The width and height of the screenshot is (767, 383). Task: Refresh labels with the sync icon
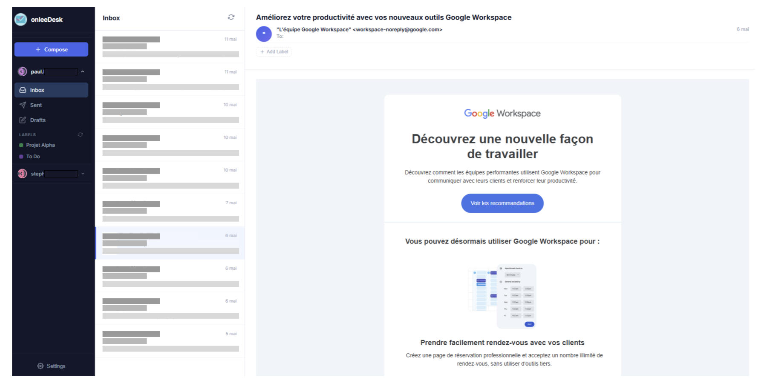(x=80, y=134)
